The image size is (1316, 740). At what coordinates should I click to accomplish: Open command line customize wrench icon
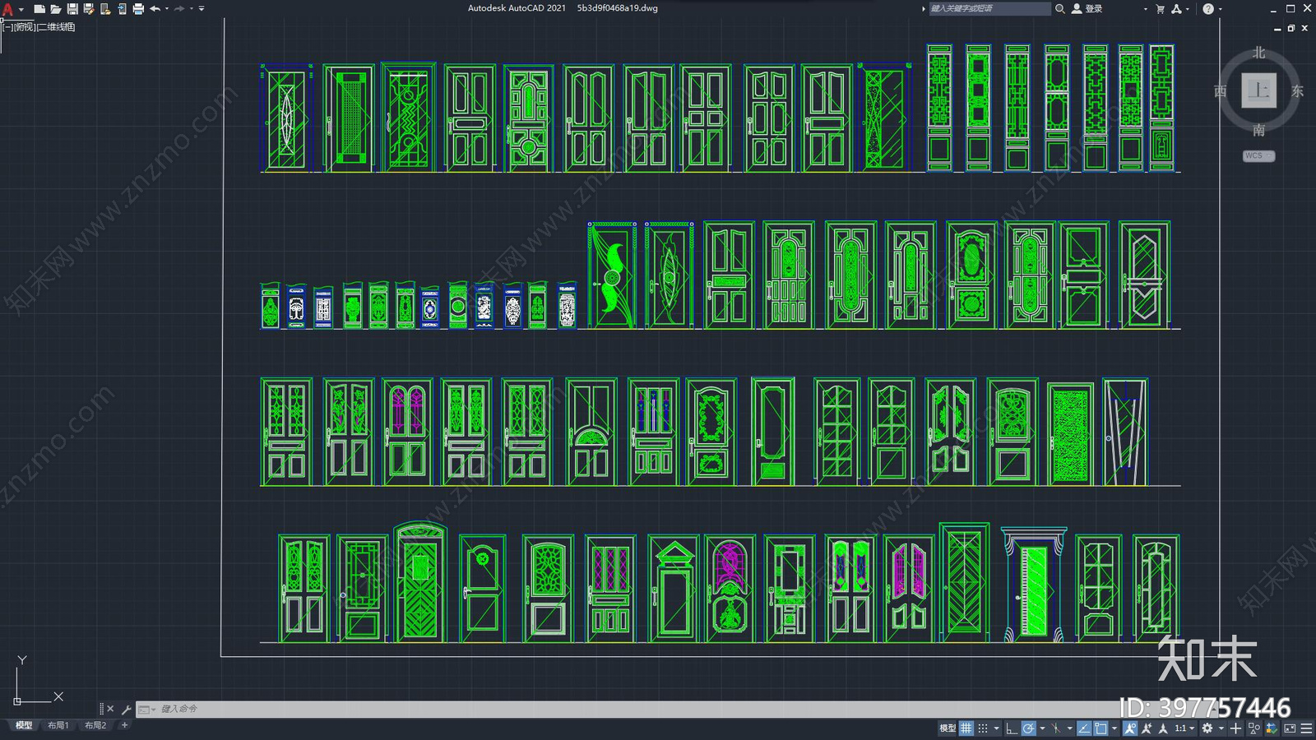(127, 709)
